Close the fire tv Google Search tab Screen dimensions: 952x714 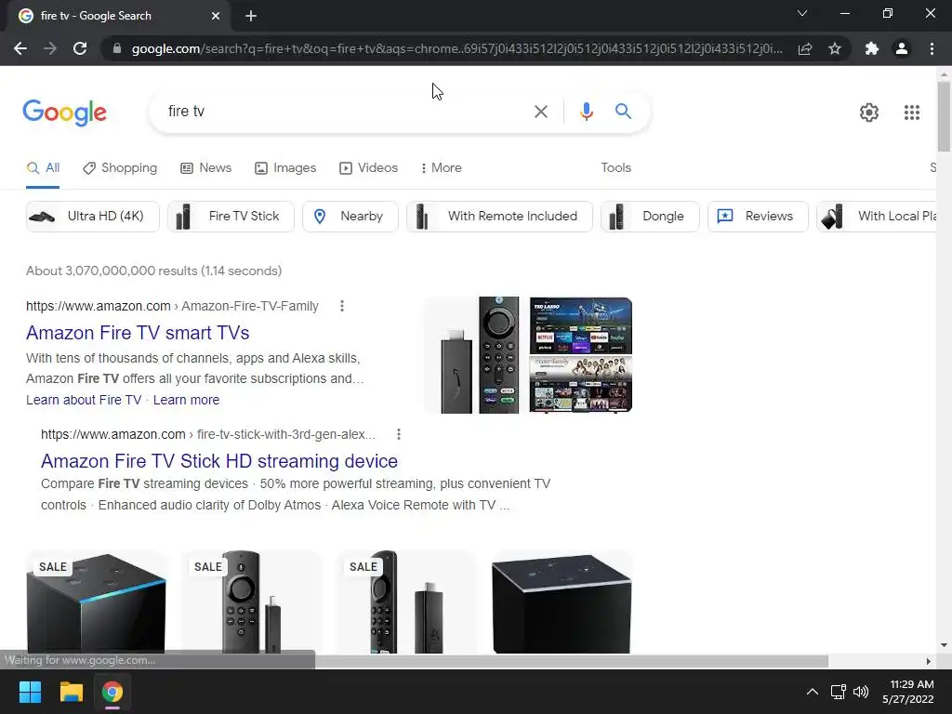coord(216,16)
